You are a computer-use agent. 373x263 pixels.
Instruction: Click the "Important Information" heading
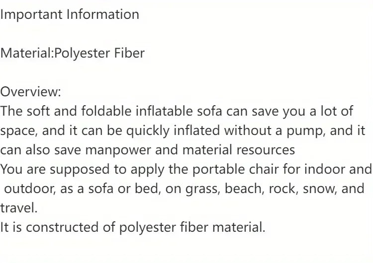tap(70, 14)
